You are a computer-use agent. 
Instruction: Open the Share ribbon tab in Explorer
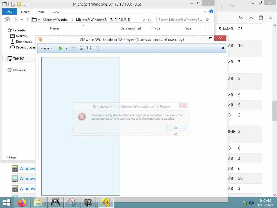pos(41,12)
